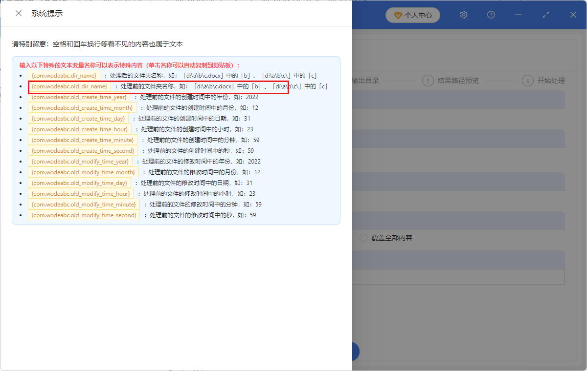Copy the old_create_time_second variable

click(82, 151)
